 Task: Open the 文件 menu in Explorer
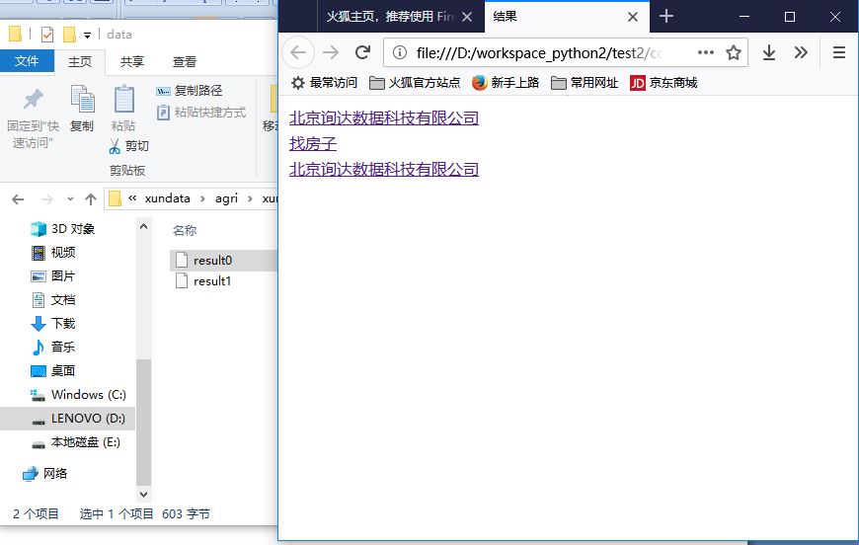pos(27,61)
